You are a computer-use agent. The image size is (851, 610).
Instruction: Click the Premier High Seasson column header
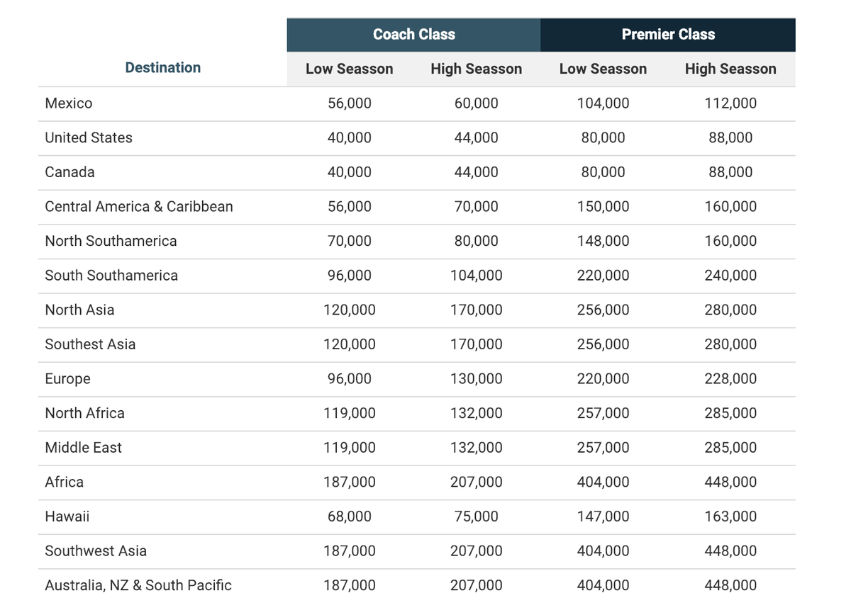coord(730,69)
